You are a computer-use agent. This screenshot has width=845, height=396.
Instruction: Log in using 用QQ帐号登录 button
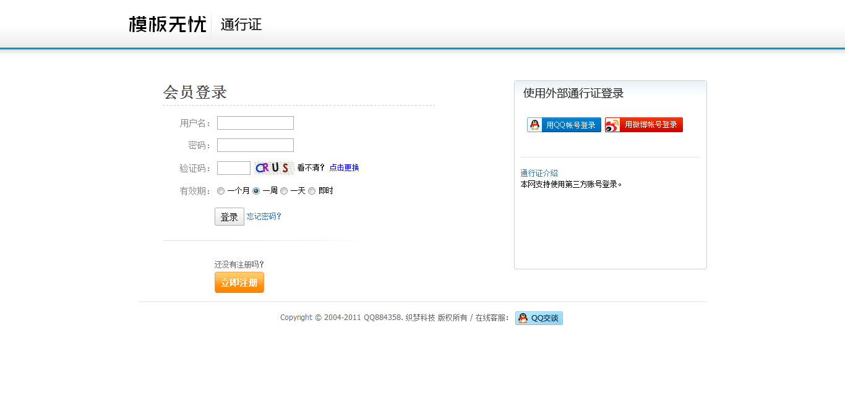point(564,125)
